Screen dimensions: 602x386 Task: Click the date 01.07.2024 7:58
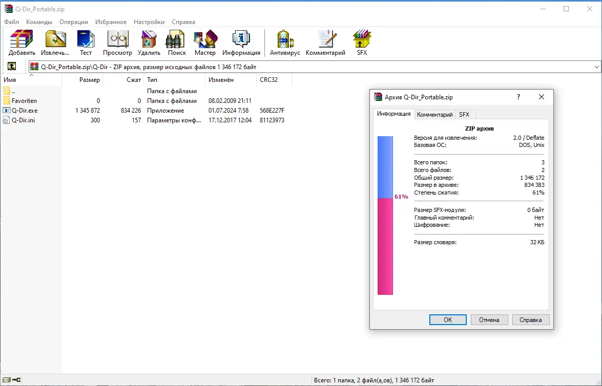[x=229, y=111]
